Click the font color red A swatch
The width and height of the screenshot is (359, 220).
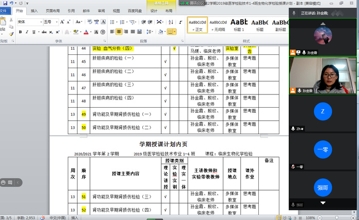tap(85, 32)
